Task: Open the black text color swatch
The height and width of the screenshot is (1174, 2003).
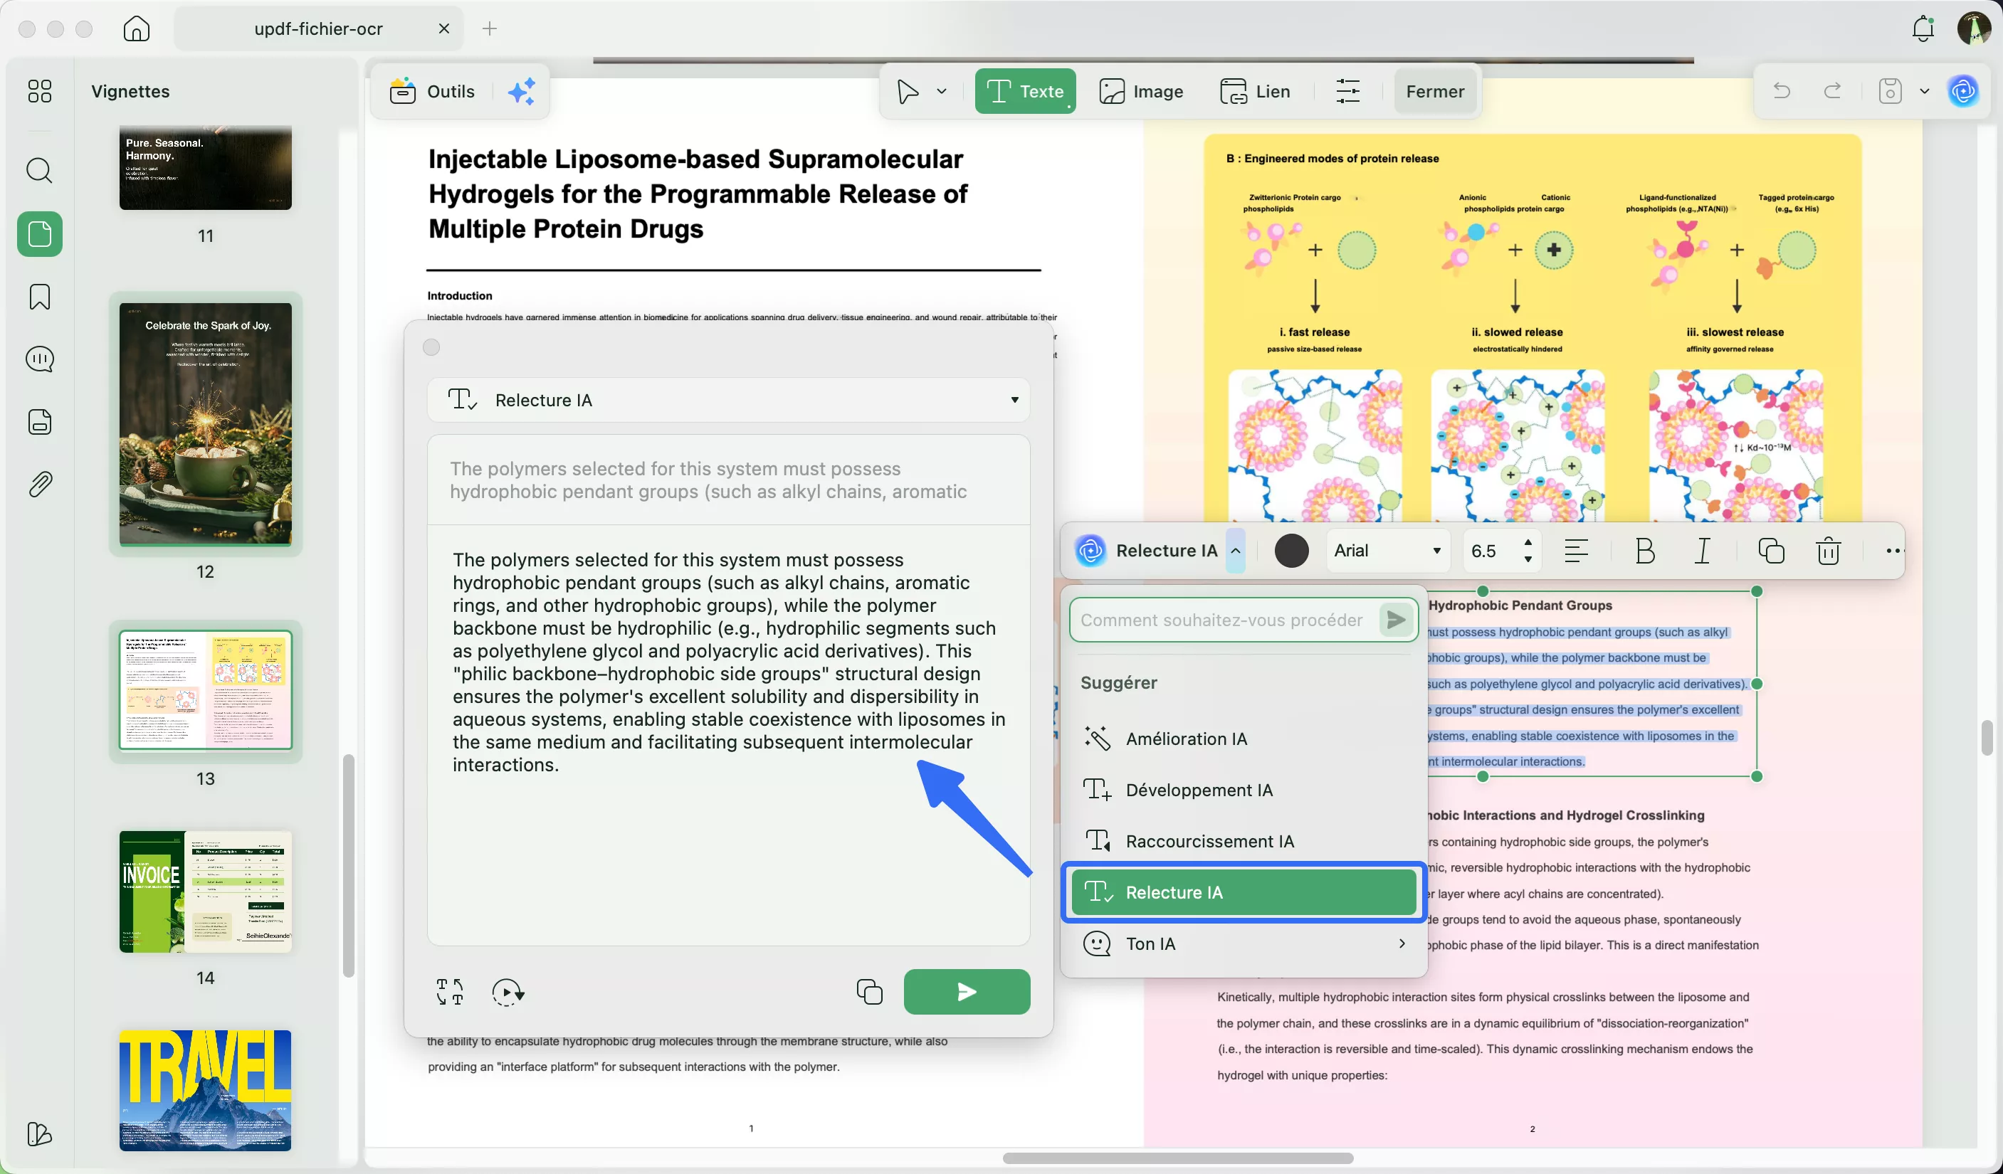Action: (x=1290, y=551)
